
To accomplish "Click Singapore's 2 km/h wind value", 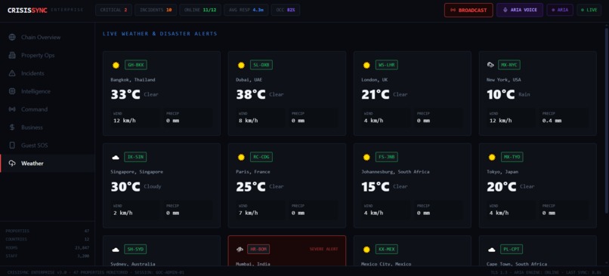I will click(122, 213).
